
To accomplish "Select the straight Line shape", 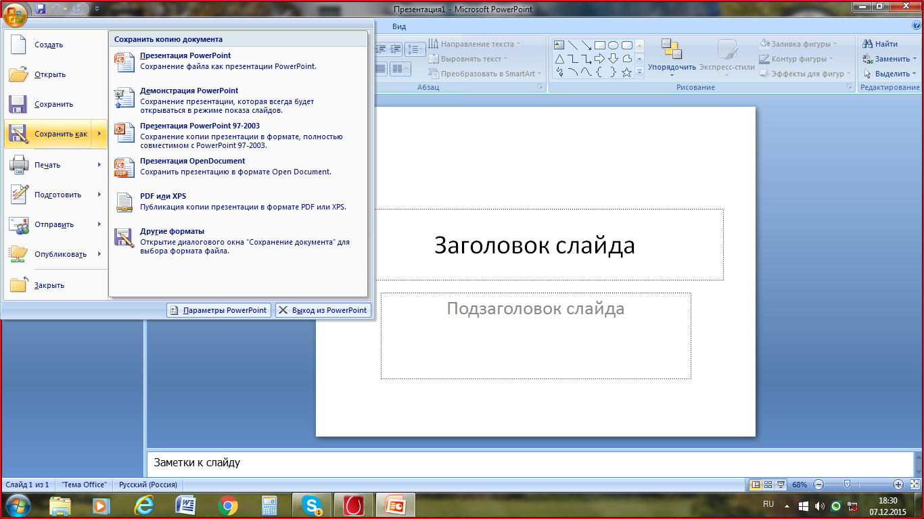I will 573,45.
